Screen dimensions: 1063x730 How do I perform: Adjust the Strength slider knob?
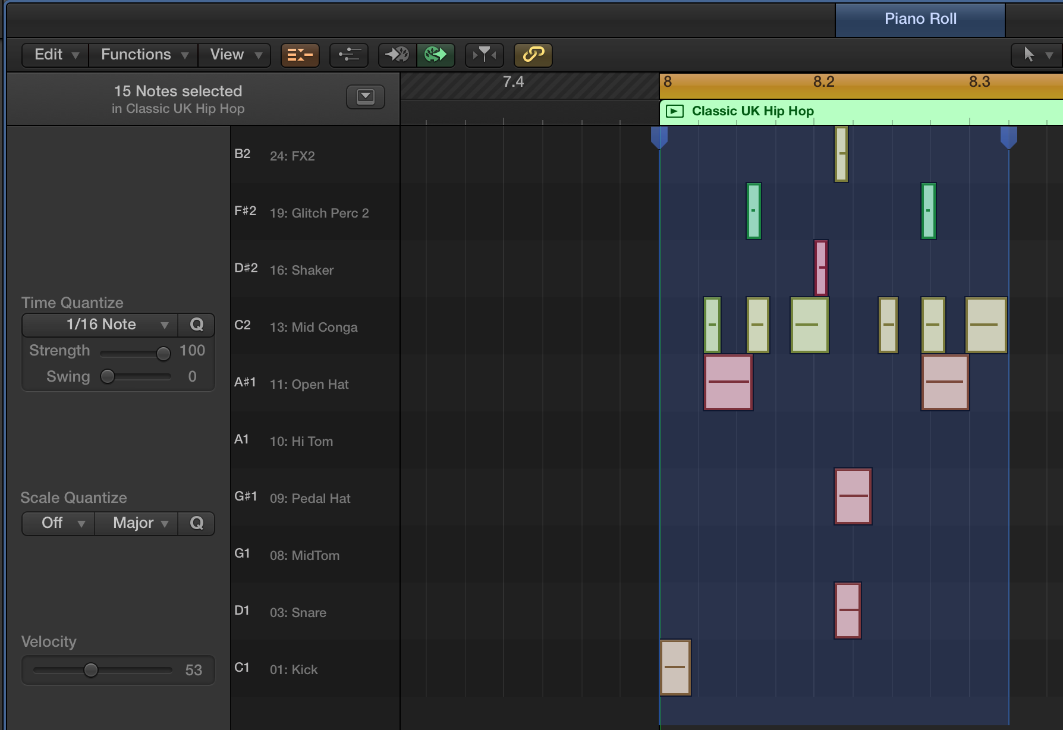(163, 353)
